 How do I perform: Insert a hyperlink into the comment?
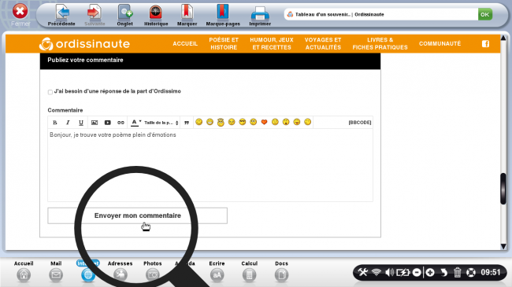coord(121,123)
